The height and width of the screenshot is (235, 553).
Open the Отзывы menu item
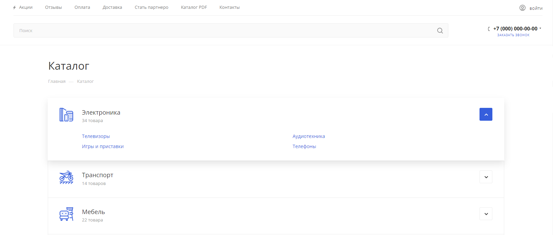[54, 7]
